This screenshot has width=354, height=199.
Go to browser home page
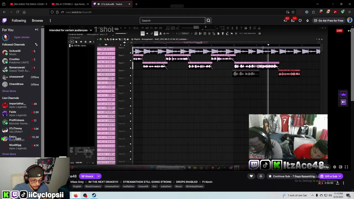point(24,12)
